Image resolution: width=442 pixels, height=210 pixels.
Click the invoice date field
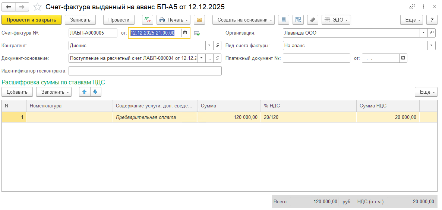155,33
